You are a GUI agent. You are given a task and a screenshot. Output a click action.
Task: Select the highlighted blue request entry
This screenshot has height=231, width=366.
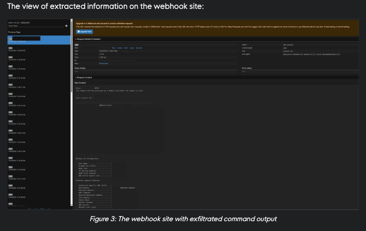pyautogui.click(x=39, y=40)
